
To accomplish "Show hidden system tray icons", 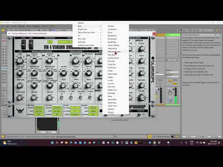I will [x=182, y=142].
